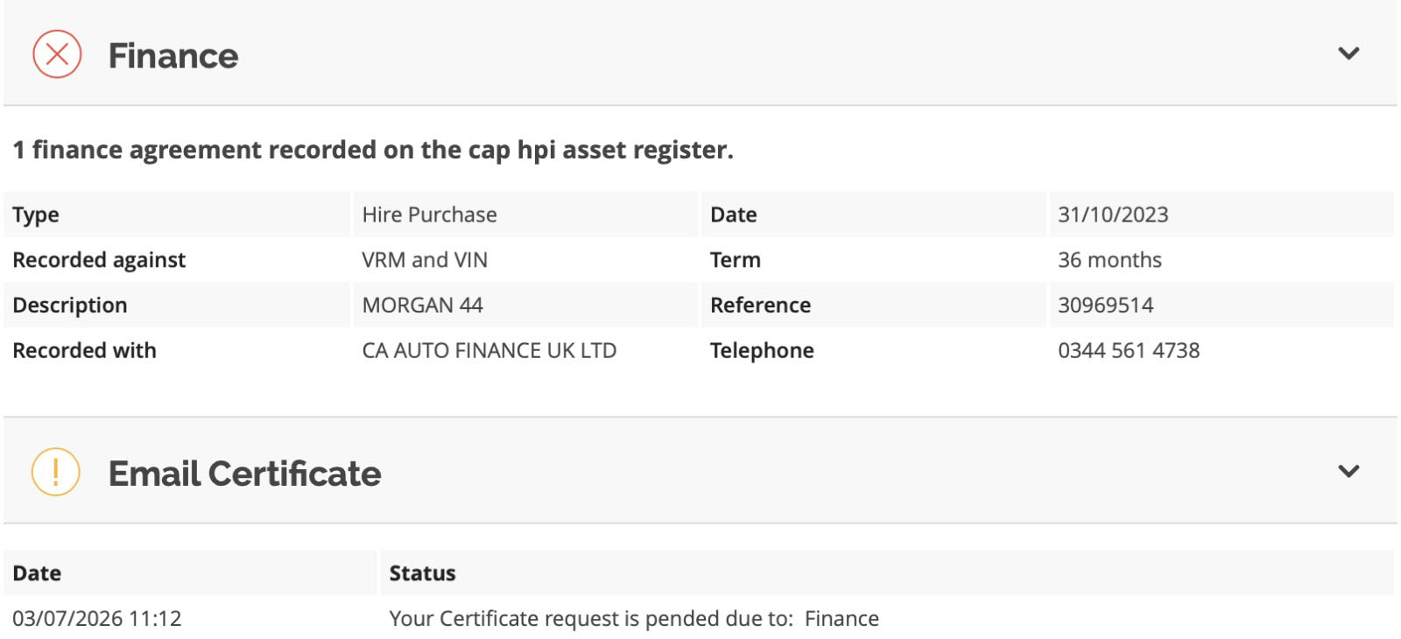1401x639 pixels.
Task: Click the yellow exclamation Email Certificate icon
Action: click(56, 472)
